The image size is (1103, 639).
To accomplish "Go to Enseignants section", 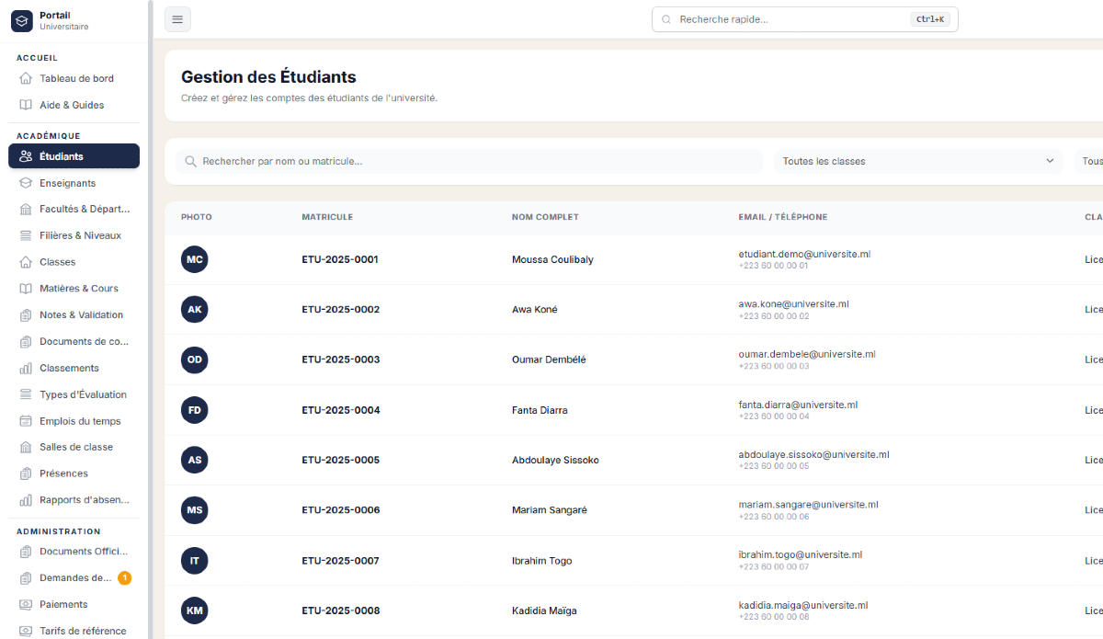I will pyautogui.click(x=74, y=183).
